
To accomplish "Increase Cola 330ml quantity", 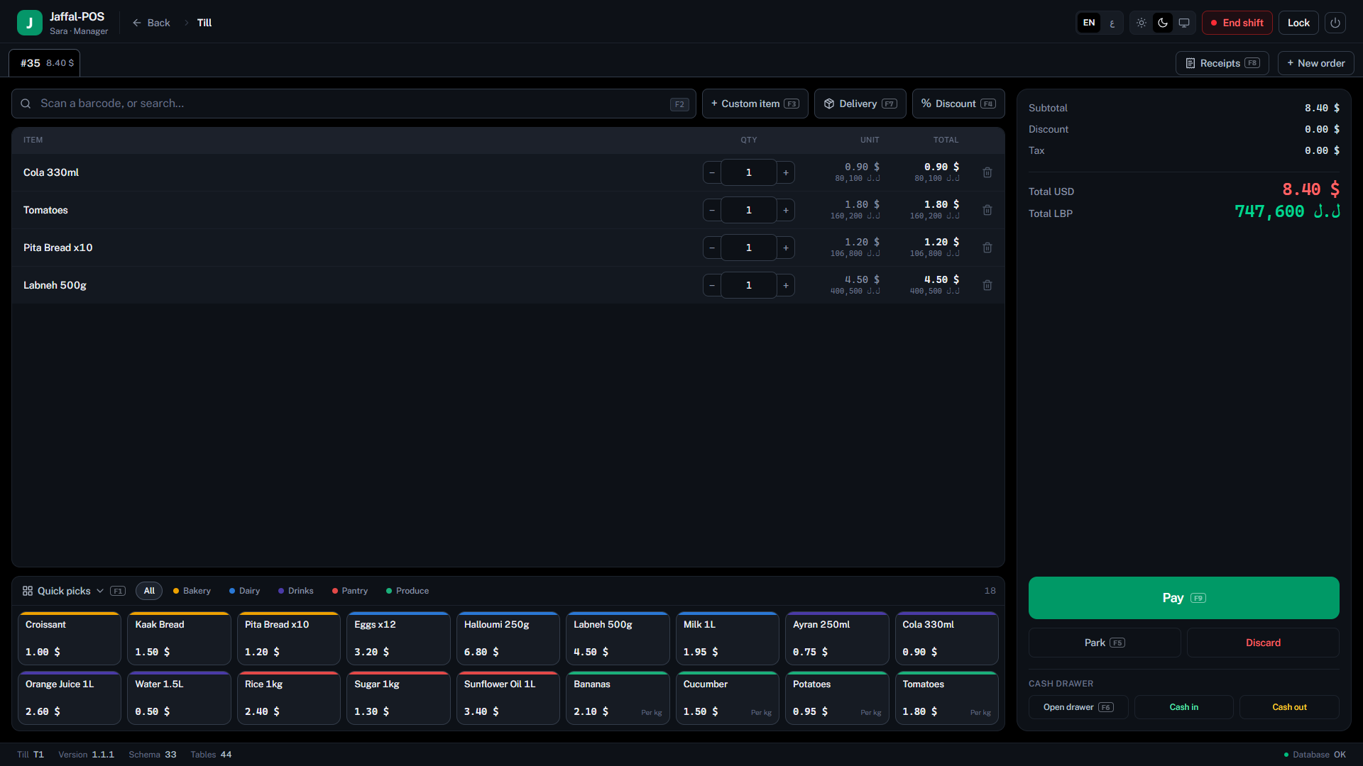I will tap(786, 172).
